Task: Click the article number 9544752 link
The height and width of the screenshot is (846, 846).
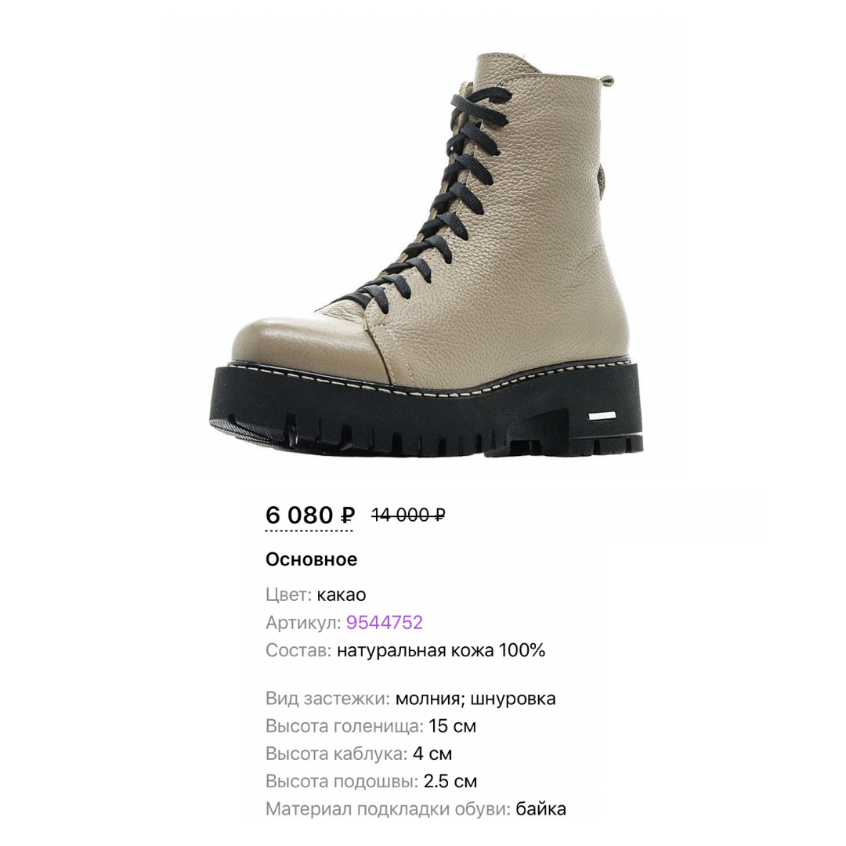Action: (384, 622)
